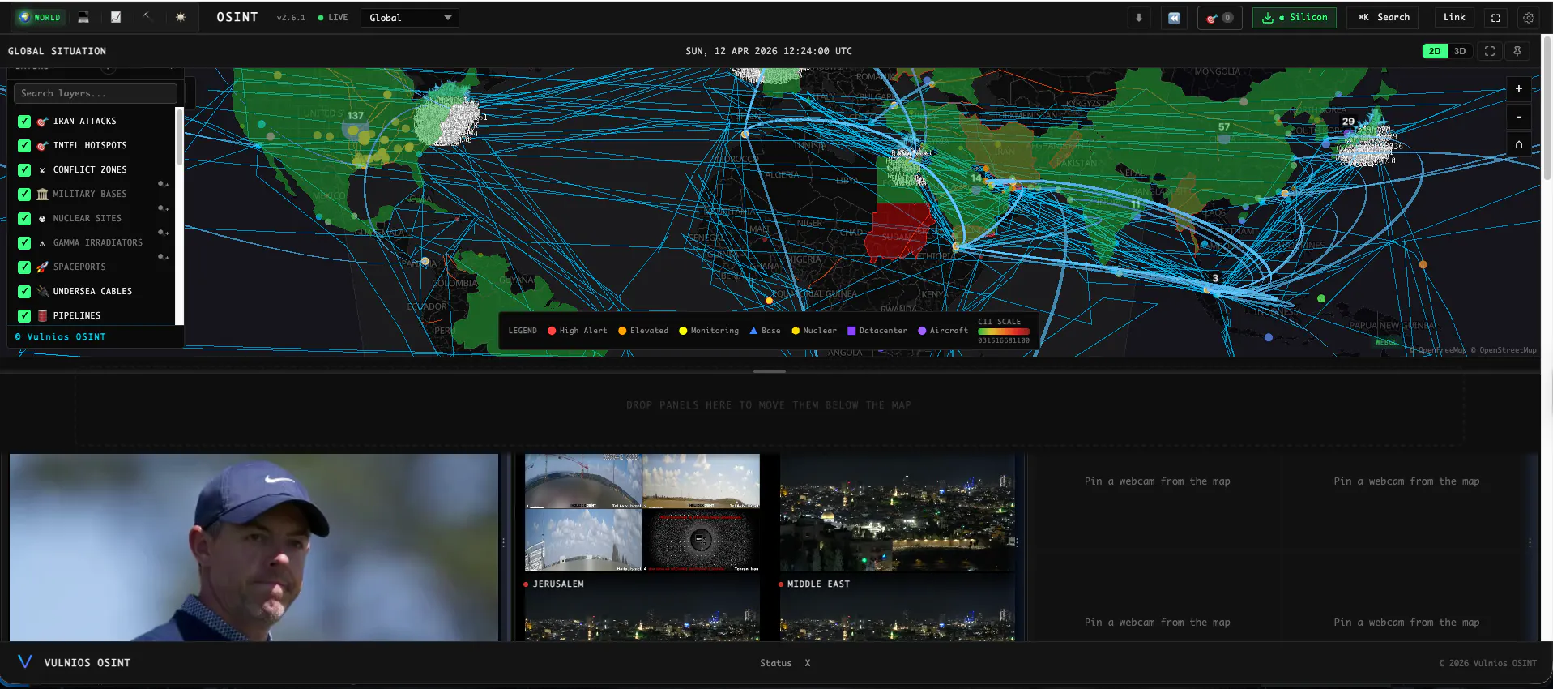Uncheck the Undersea Cables layer
This screenshot has height=689, width=1553.
point(24,292)
